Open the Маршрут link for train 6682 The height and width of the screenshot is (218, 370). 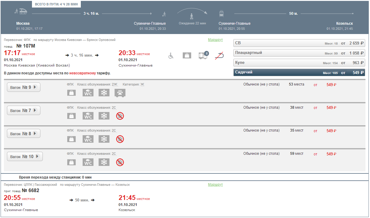point(215,185)
